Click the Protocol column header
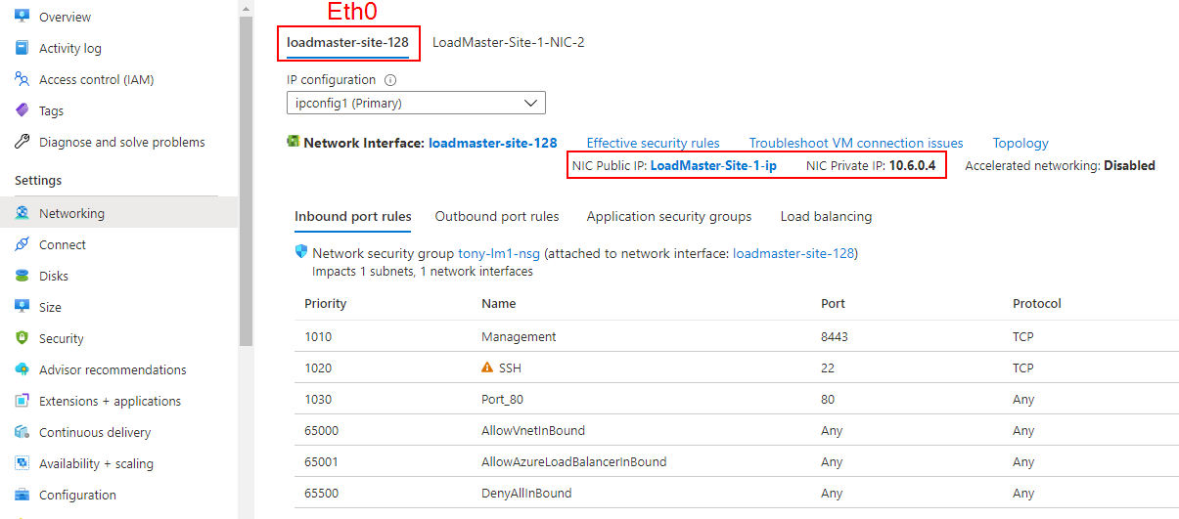The width and height of the screenshot is (1179, 519). [x=1037, y=304]
